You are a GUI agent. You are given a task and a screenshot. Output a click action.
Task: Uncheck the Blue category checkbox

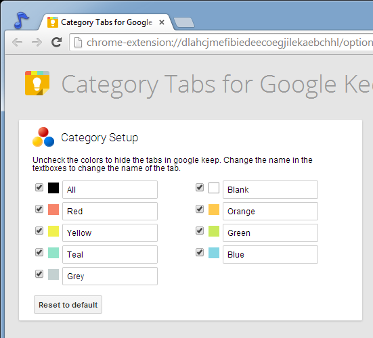pos(200,252)
